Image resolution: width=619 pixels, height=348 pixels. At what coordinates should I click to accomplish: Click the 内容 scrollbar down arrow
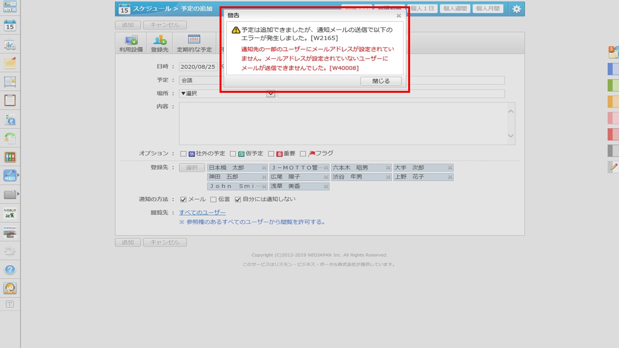point(511,136)
